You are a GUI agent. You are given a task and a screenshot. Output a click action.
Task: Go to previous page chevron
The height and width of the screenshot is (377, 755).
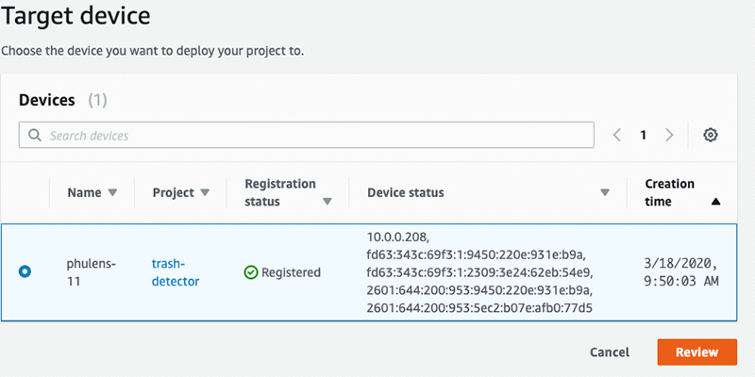coord(616,135)
